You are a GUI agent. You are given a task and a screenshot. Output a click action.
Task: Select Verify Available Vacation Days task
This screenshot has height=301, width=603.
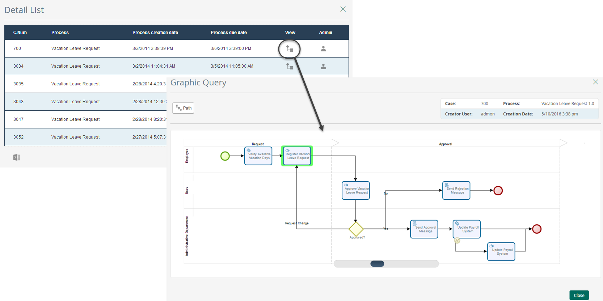pos(258,156)
